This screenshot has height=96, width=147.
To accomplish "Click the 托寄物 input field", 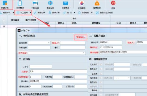I will (x=58, y=71).
